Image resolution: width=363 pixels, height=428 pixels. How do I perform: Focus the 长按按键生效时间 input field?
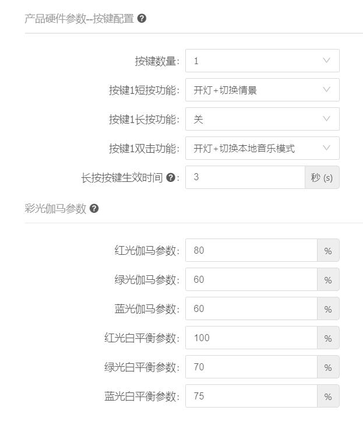pyautogui.click(x=245, y=177)
